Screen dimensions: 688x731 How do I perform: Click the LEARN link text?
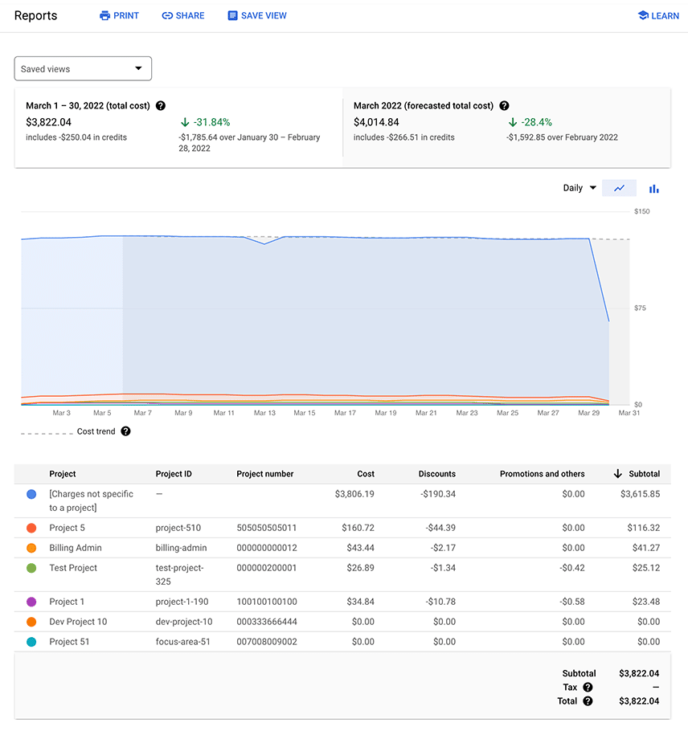pos(665,16)
